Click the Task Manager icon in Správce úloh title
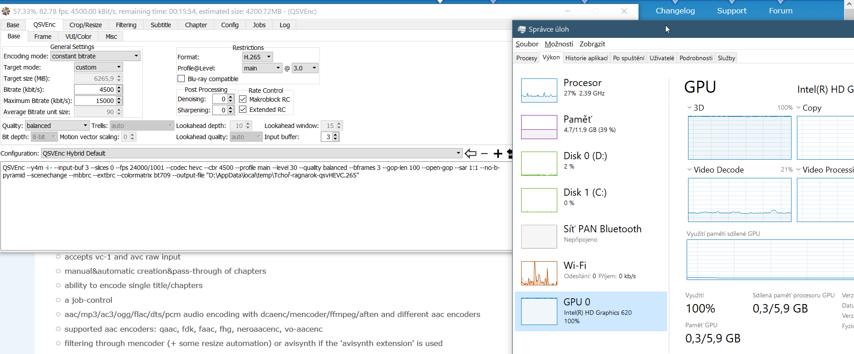Screen dimensions: 854x354 click(521, 29)
